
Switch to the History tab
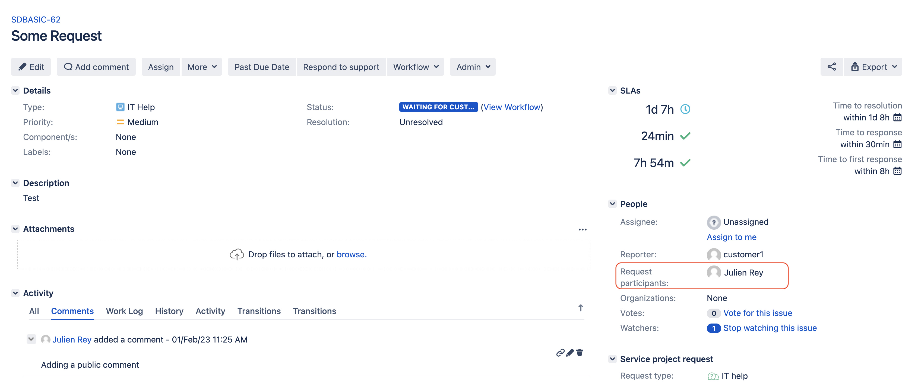point(169,311)
